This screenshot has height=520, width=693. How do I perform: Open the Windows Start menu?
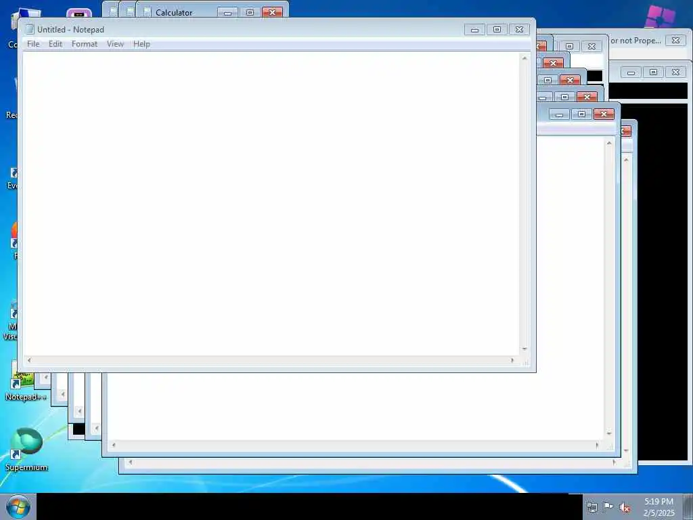(x=18, y=506)
